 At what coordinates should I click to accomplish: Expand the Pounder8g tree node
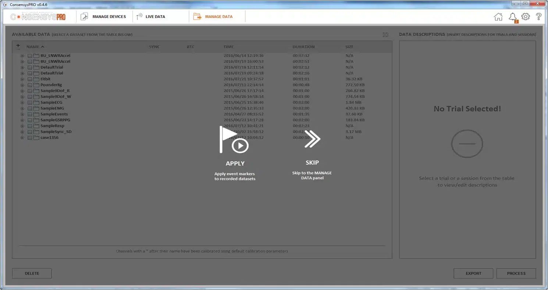click(x=22, y=85)
